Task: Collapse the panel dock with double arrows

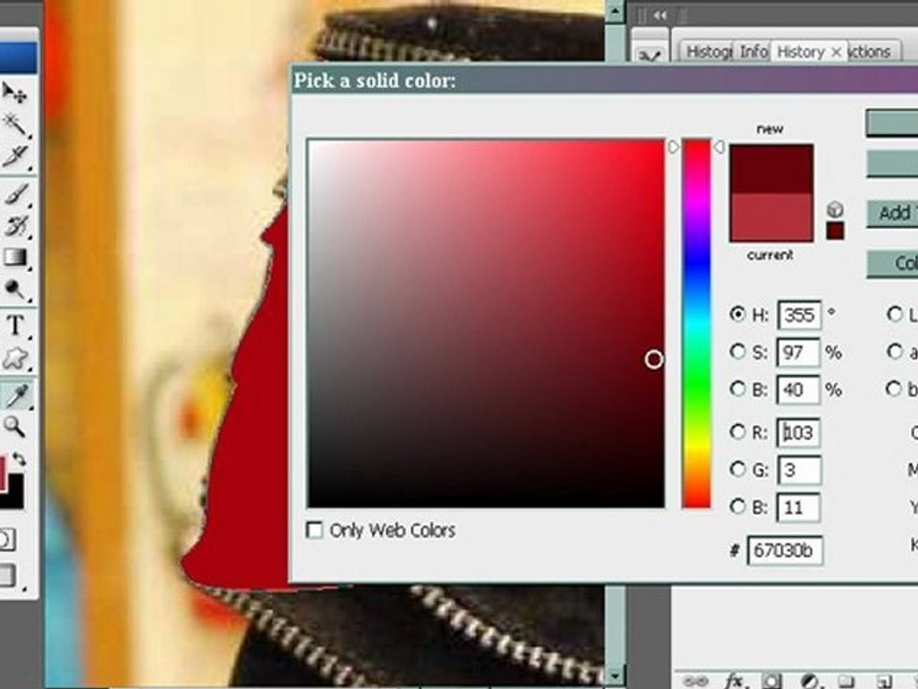Action: click(x=660, y=15)
